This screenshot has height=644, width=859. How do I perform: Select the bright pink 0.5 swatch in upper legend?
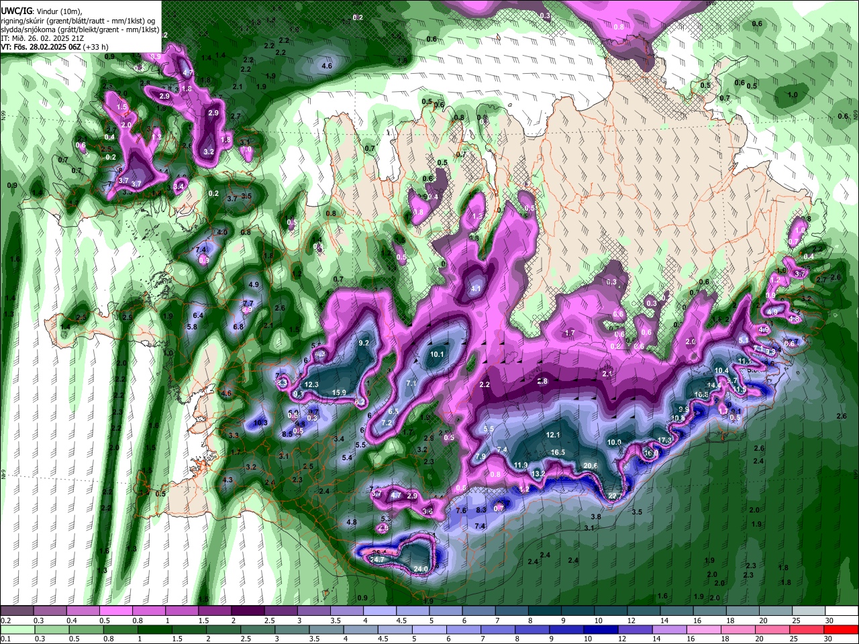pos(115,611)
